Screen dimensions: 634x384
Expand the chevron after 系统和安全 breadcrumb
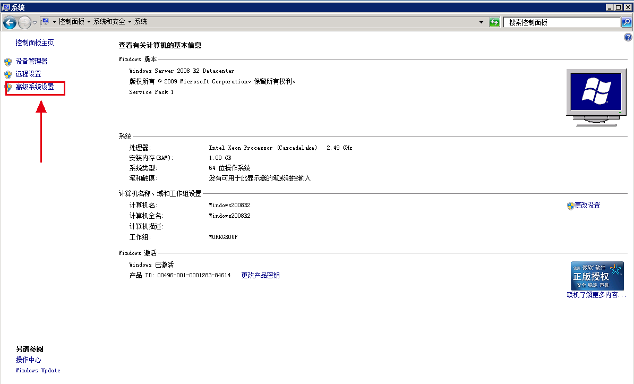(x=130, y=22)
